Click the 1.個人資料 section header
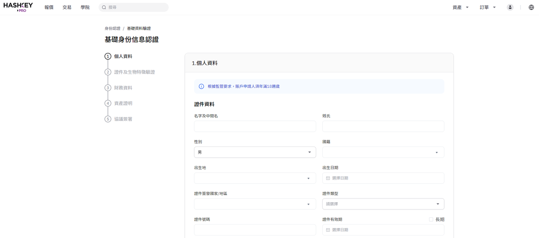539x238 pixels. point(205,63)
